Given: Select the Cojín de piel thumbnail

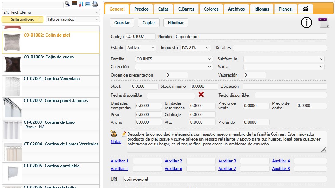Looking at the screenshot, I should tap(12, 43).
